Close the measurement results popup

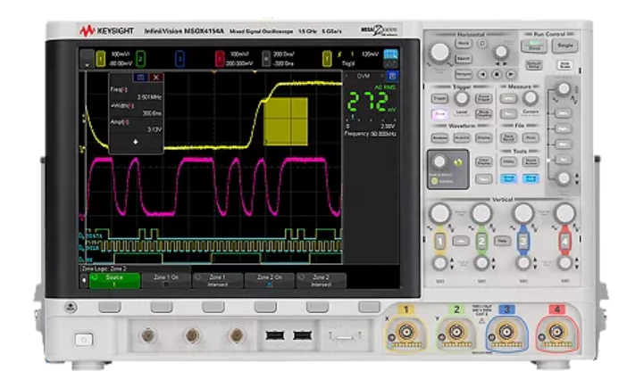156,78
